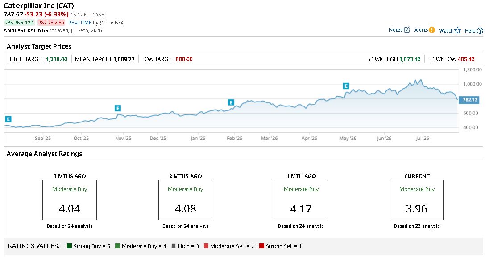Click the Jul '26 axis label

[x=422, y=138]
